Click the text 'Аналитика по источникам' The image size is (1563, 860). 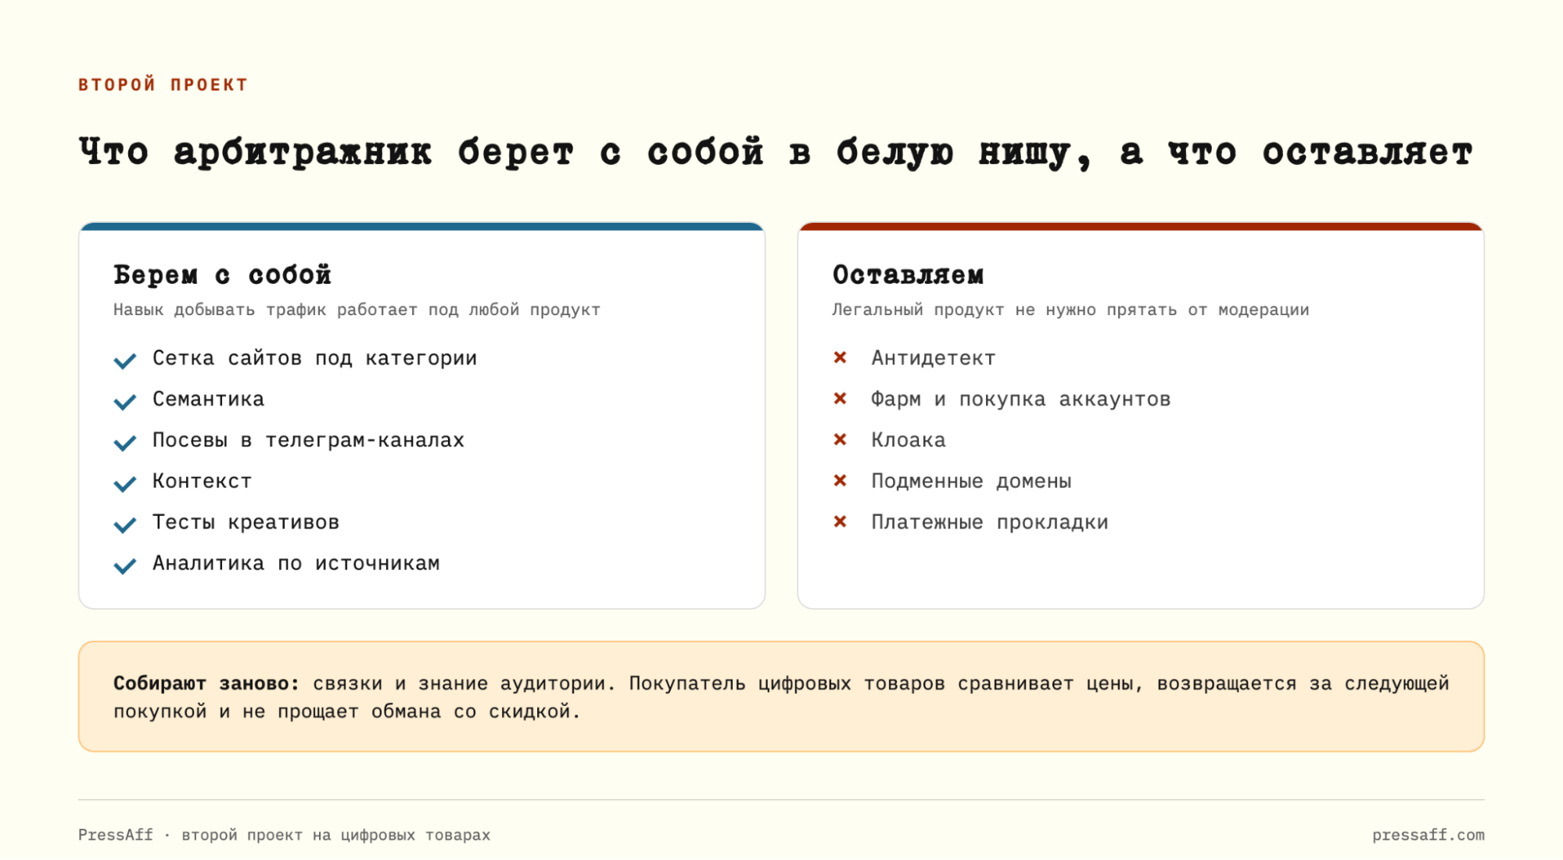coord(296,563)
